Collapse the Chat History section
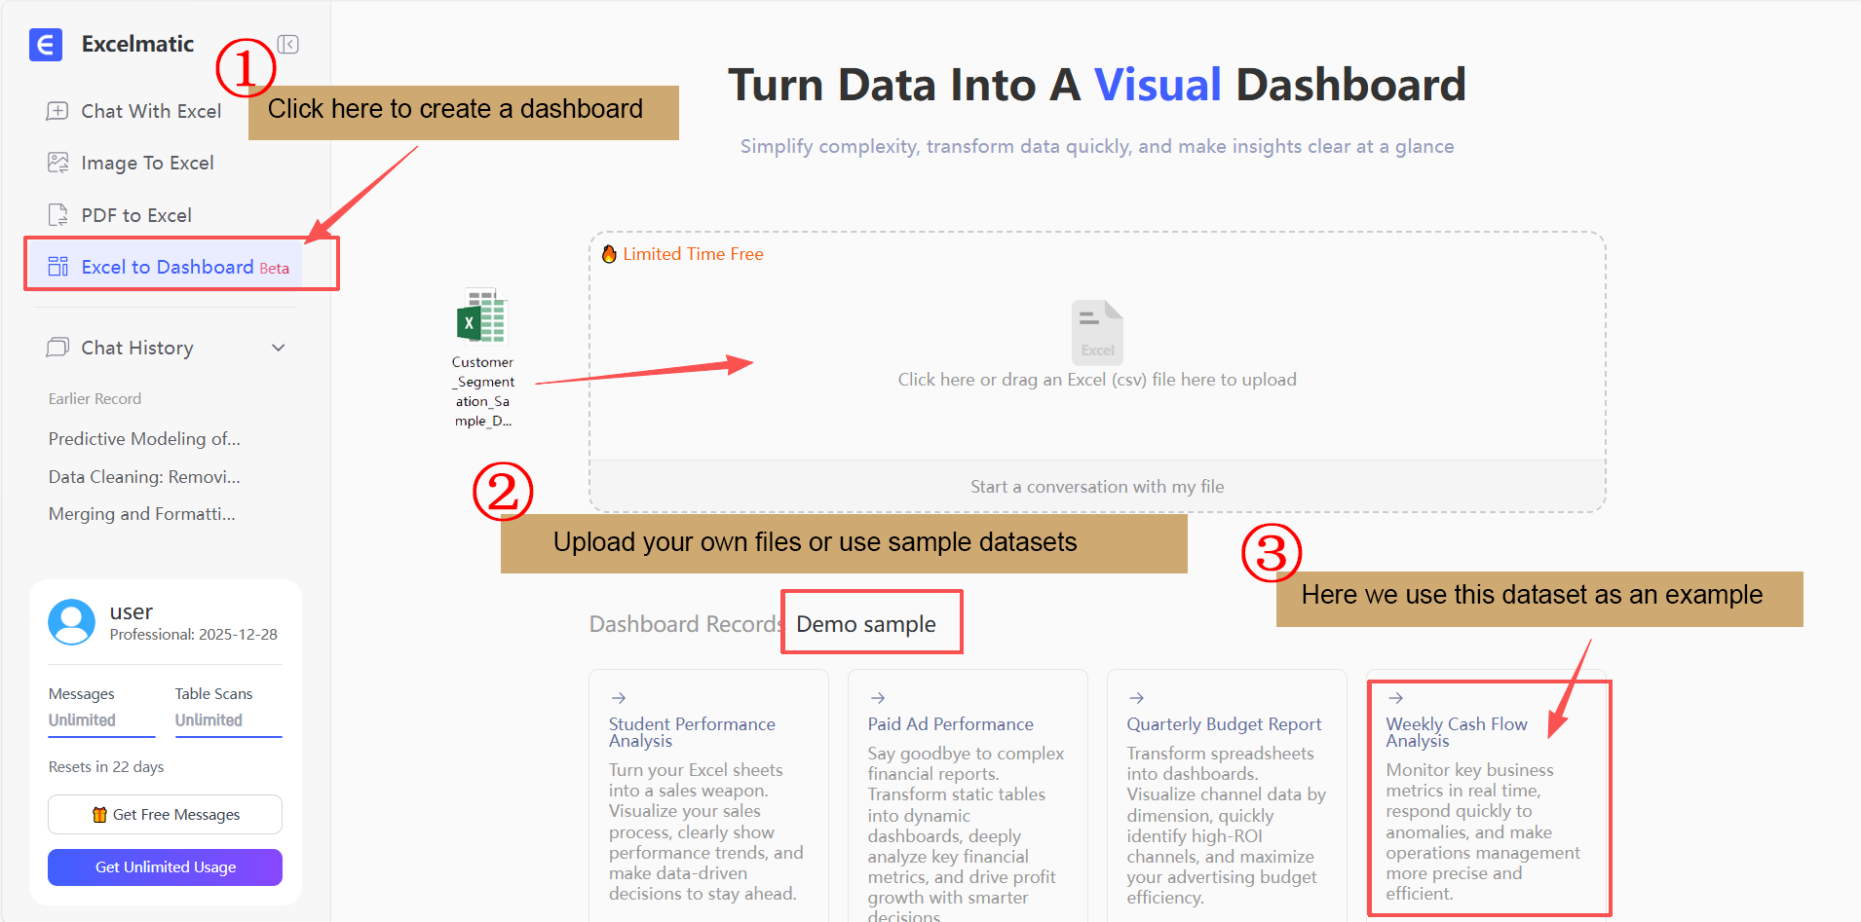Screen dimensions: 1861x922 [278, 347]
